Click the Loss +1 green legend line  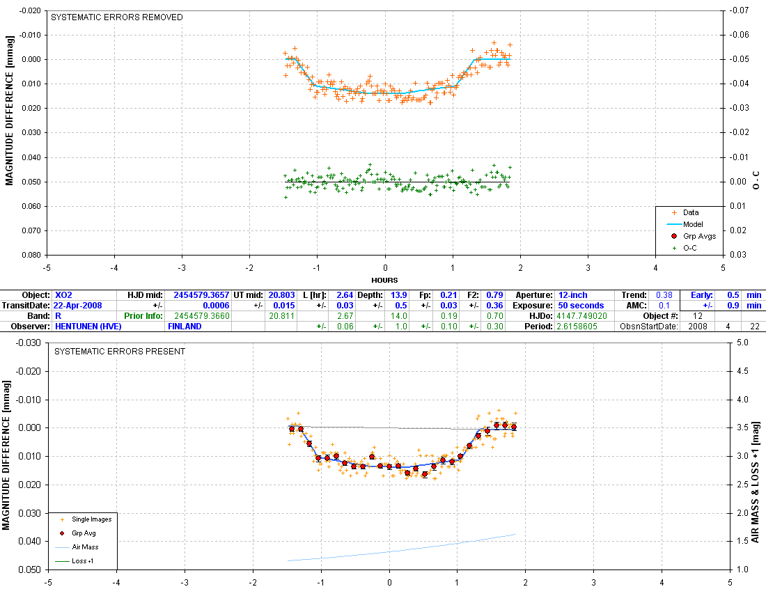62,560
